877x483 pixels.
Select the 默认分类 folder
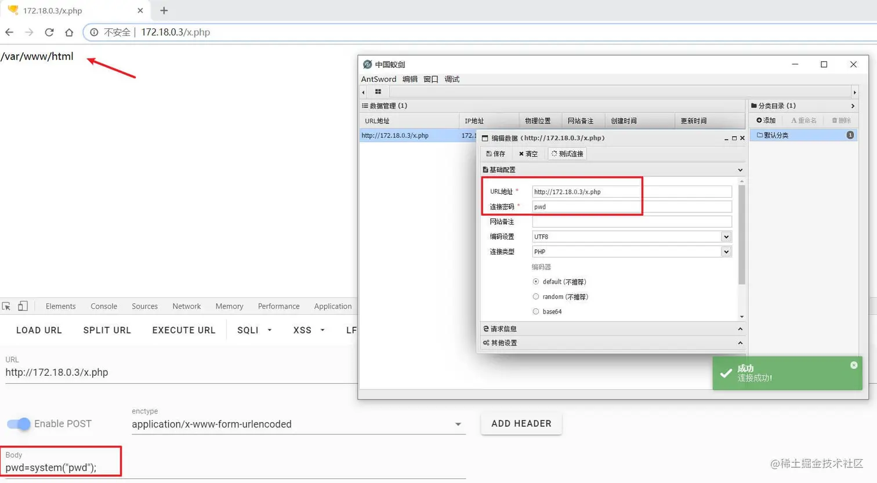click(x=804, y=135)
